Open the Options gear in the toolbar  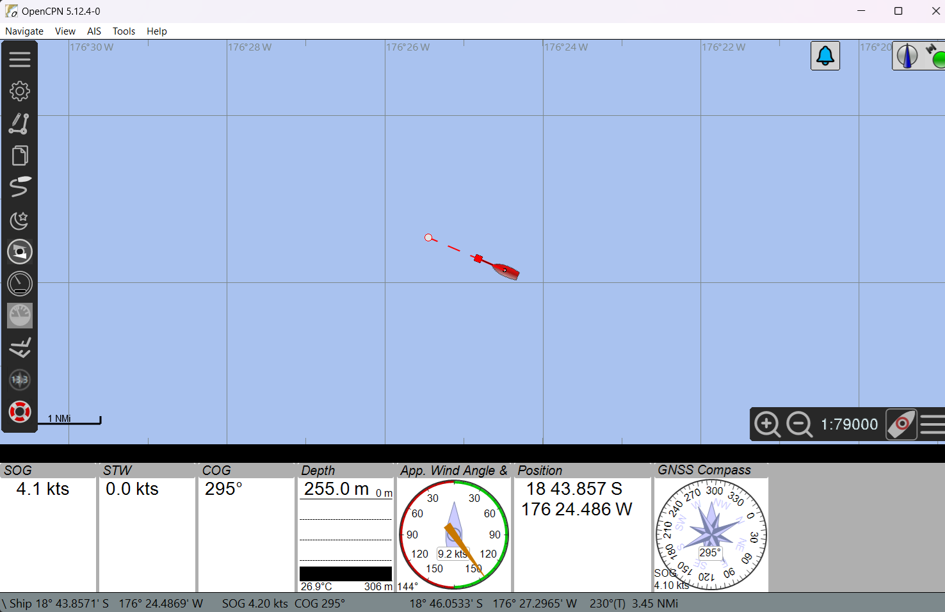[20, 92]
